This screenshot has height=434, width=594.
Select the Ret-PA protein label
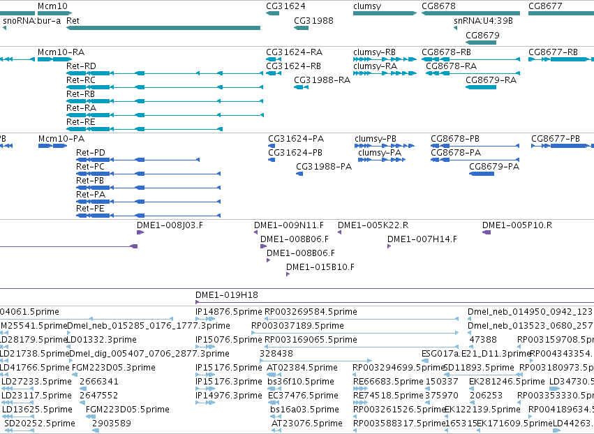pyautogui.click(x=91, y=195)
